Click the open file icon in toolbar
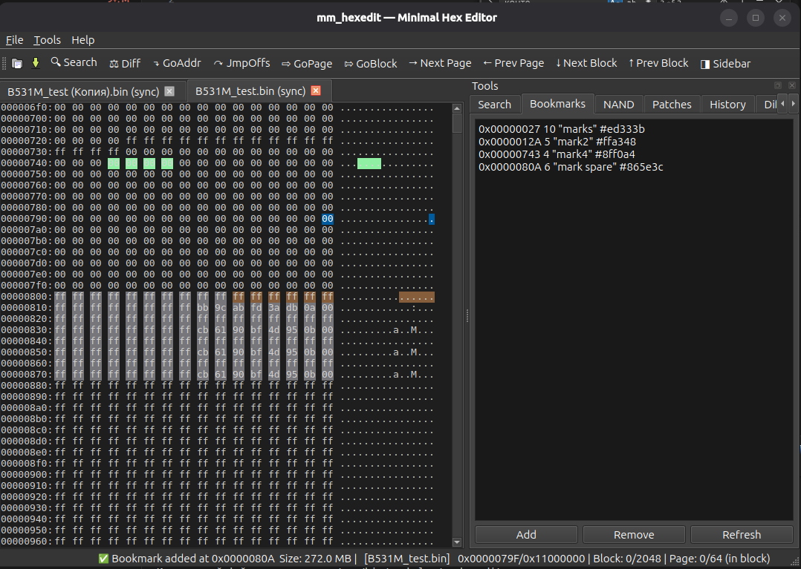The width and height of the screenshot is (801, 569). point(17,64)
